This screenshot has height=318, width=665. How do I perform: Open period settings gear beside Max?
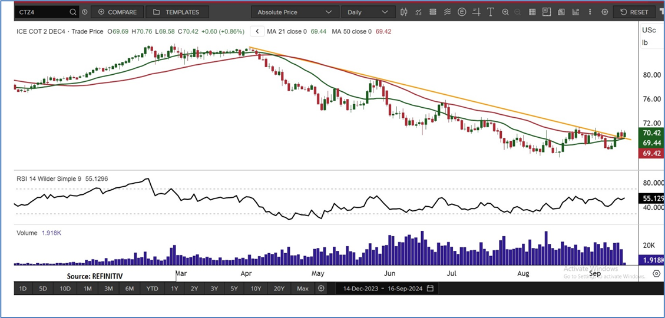pyautogui.click(x=321, y=289)
